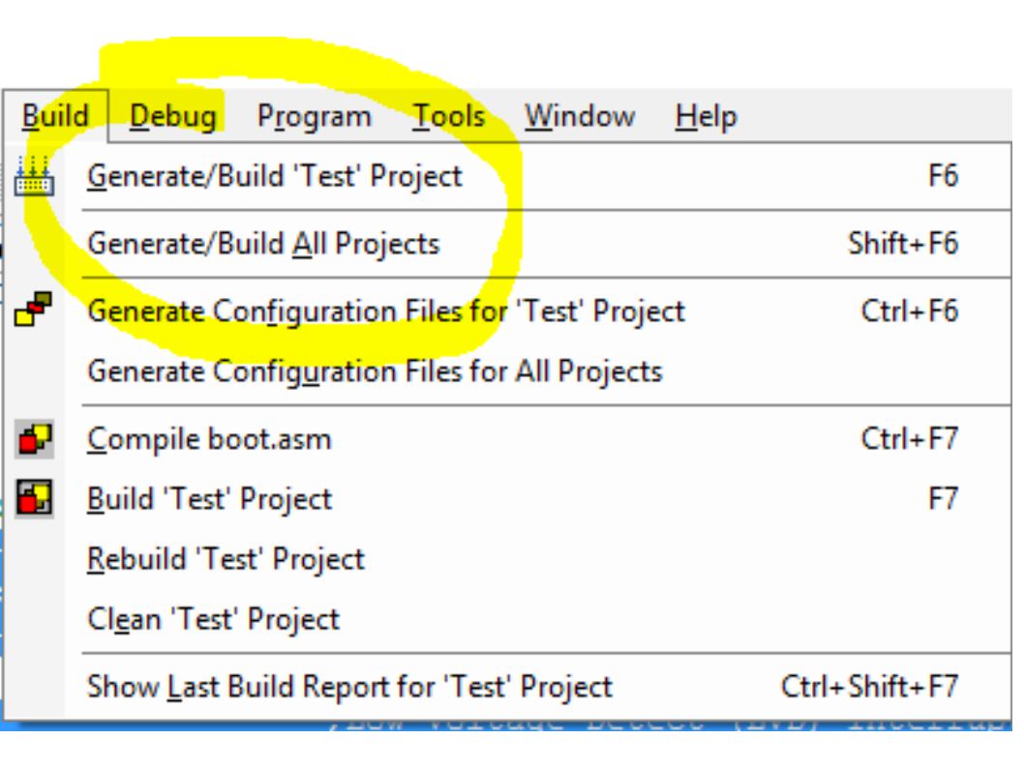Image resolution: width=1024 pixels, height=768 pixels.
Task: Click the F6 shortcut label
Action: point(943,176)
